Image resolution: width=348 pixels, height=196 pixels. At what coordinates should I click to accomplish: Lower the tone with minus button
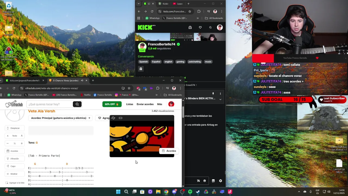pyautogui.click(x=8, y=143)
